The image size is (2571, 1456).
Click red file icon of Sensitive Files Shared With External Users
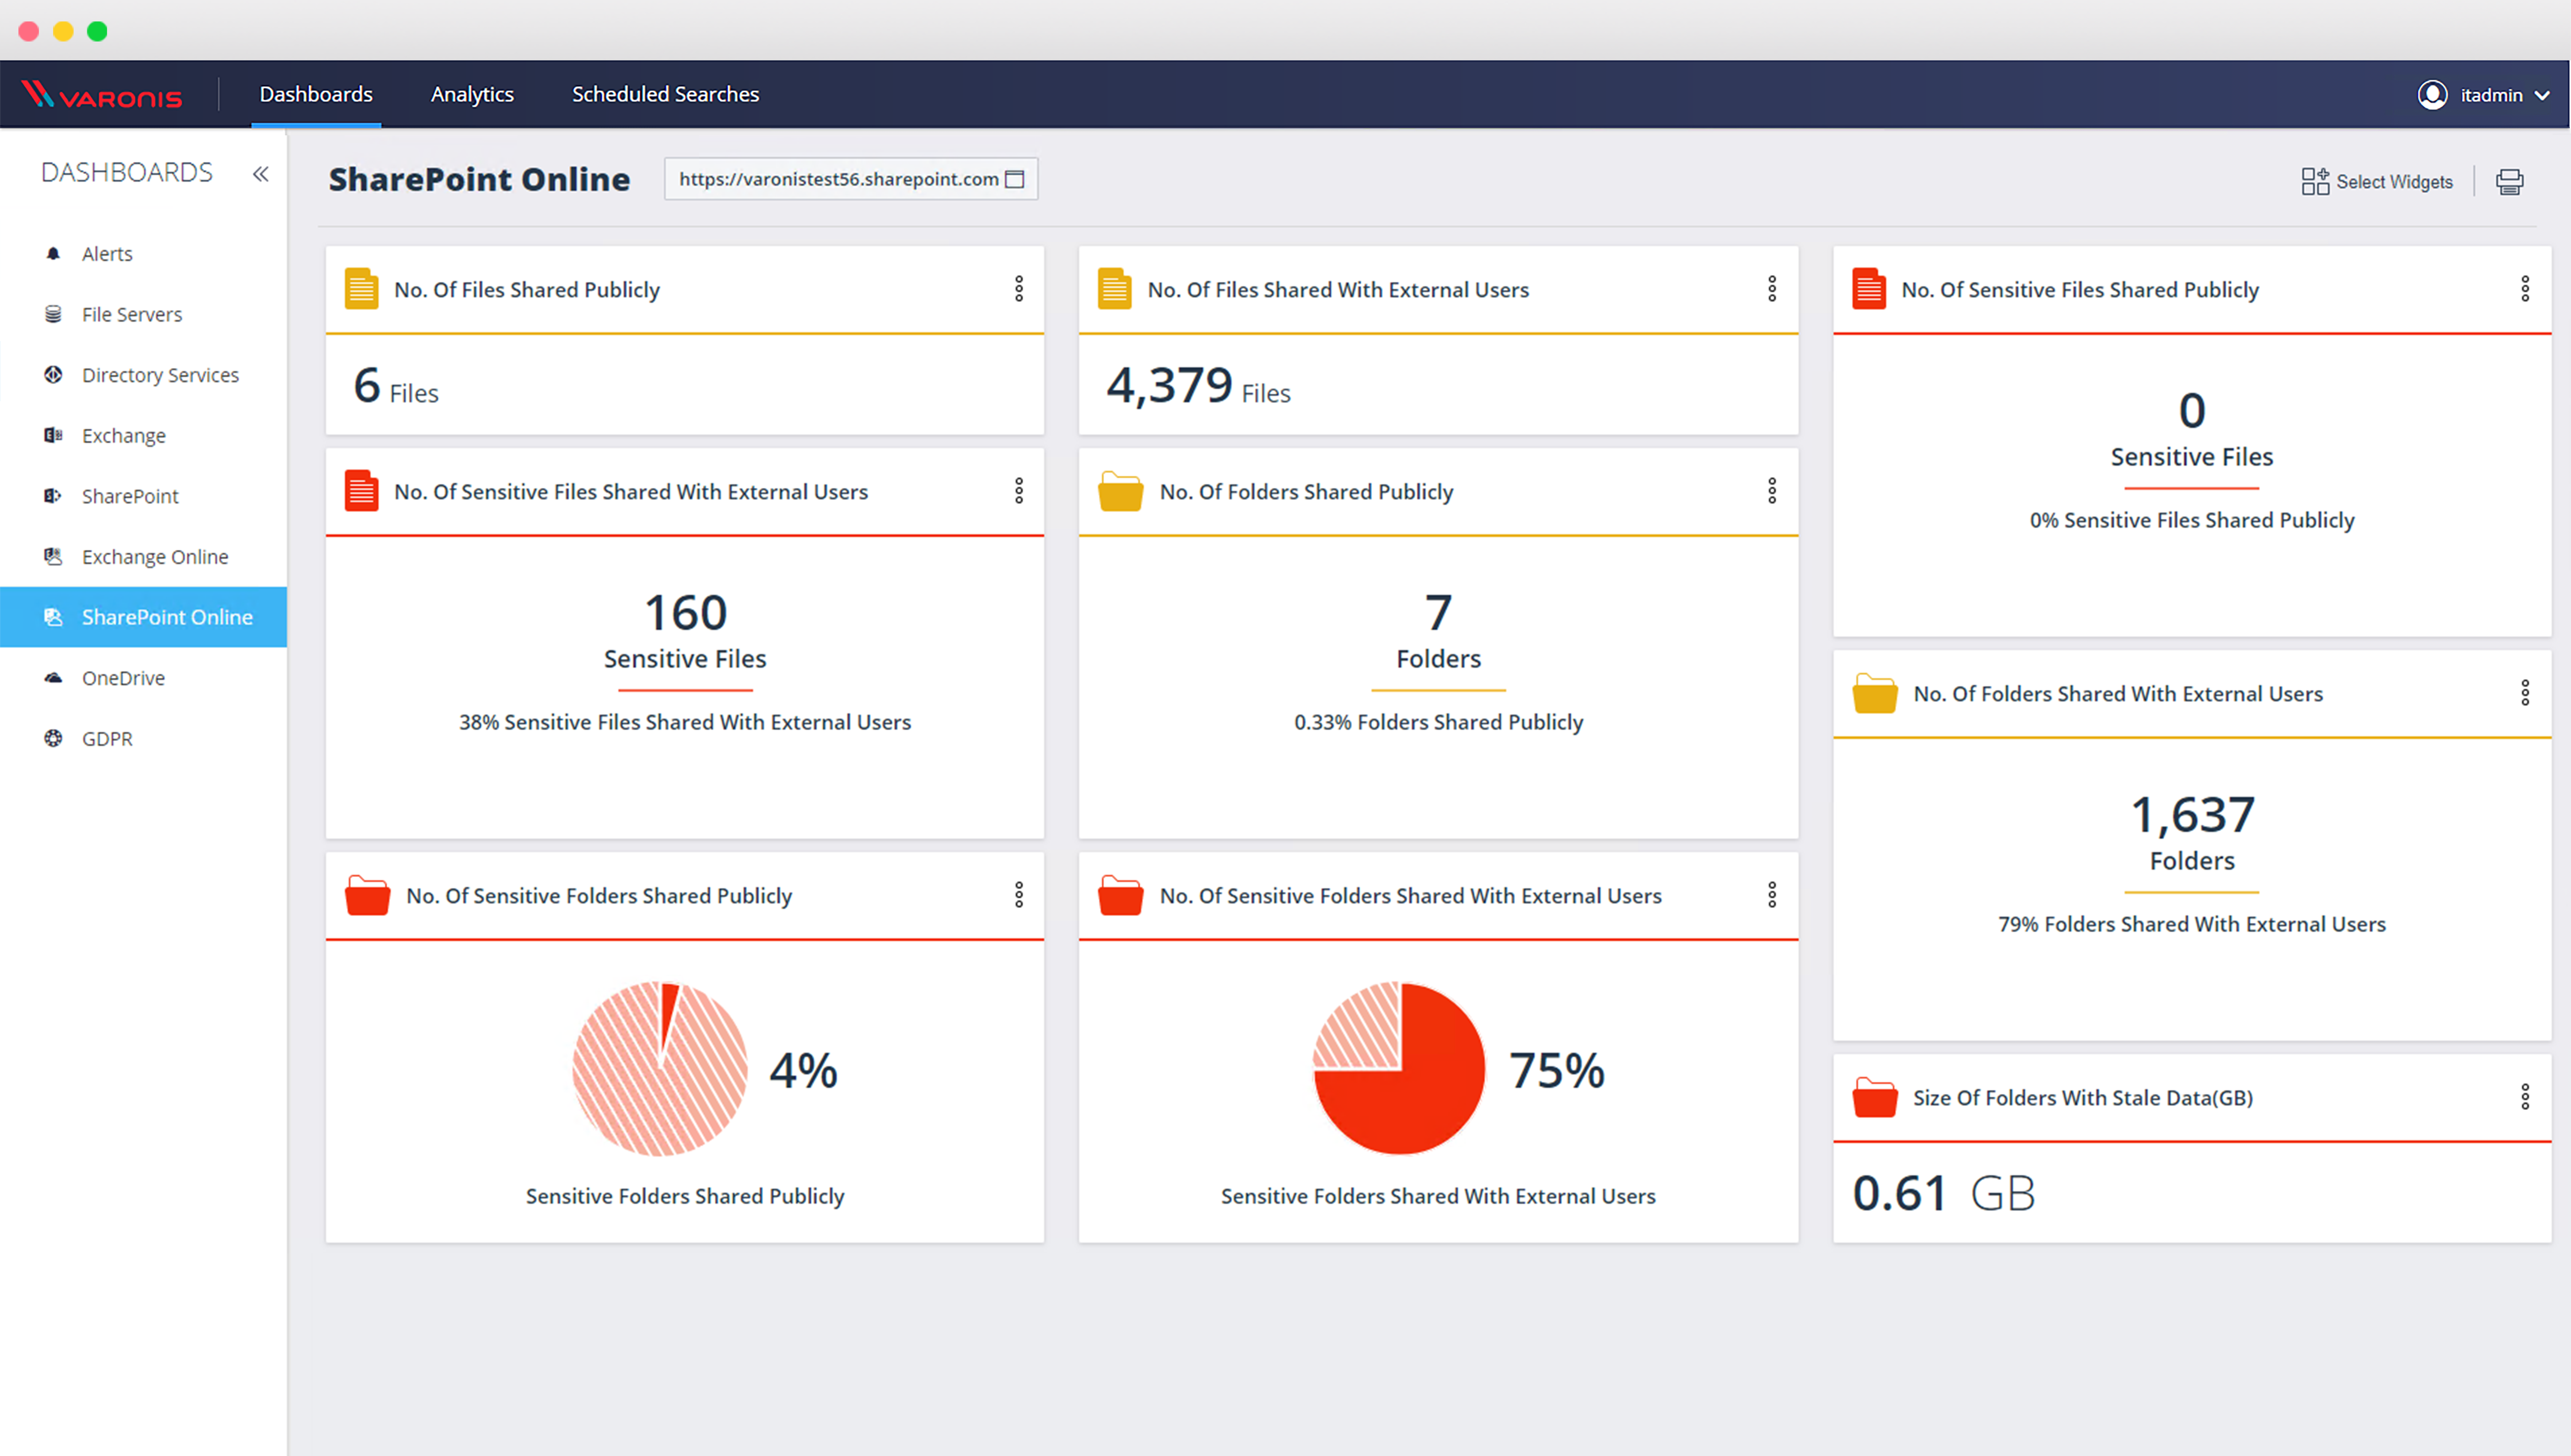tap(361, 491)
